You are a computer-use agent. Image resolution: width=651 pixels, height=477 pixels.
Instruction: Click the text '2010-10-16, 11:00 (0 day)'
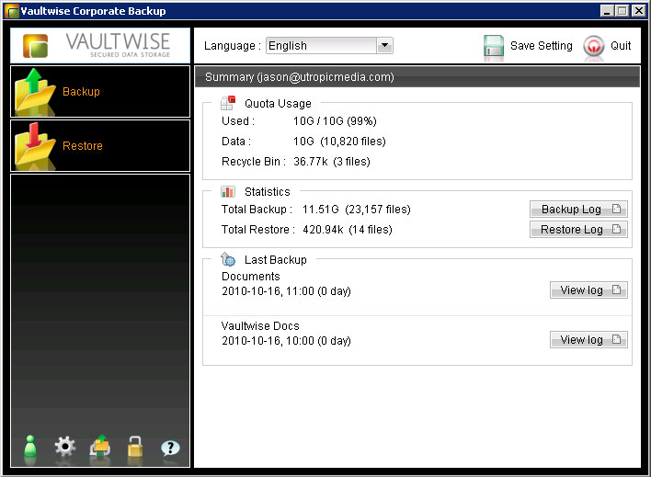tap(286, 291)
